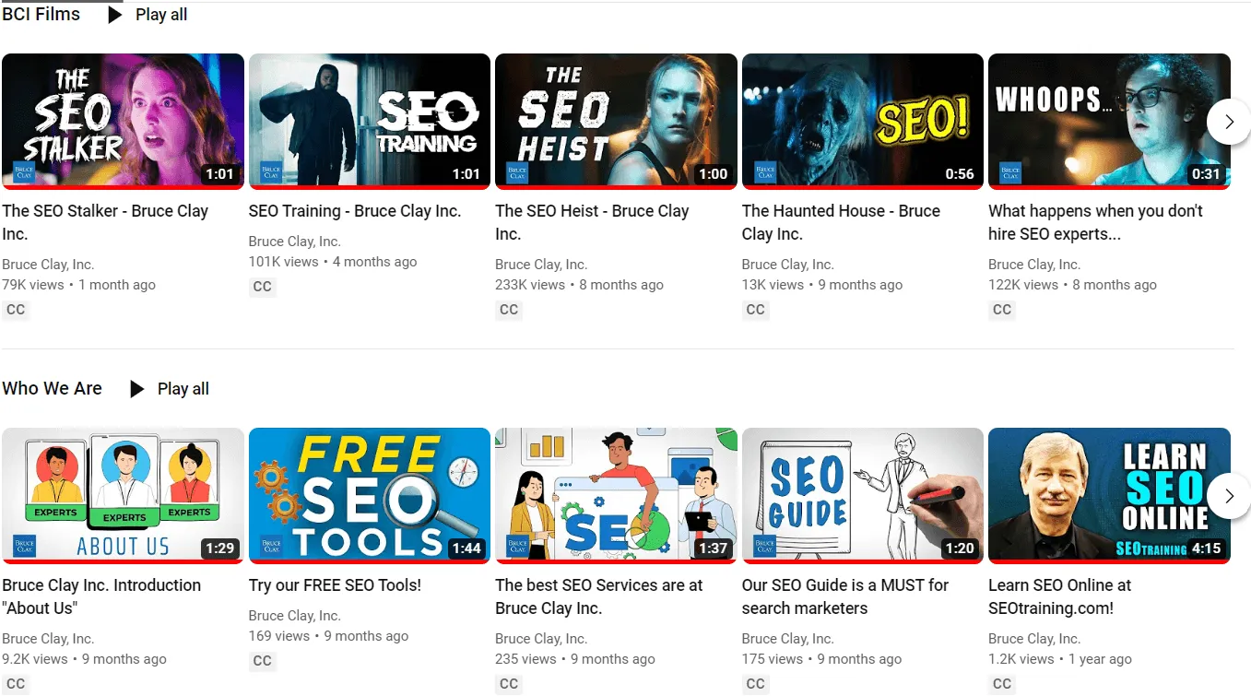Open the Learn SEO Online thumbnail
The height and width of the screenshot is (696, 1251).
click(1109, 495)
